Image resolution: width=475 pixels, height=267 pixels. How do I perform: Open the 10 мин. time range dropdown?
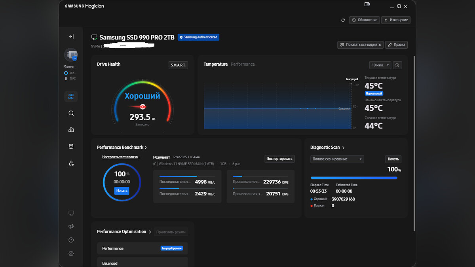coord(380,65)
